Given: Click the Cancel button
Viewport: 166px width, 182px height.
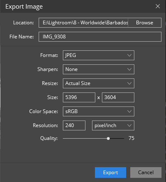Looking at the screenshot, I should click(146, 173).
